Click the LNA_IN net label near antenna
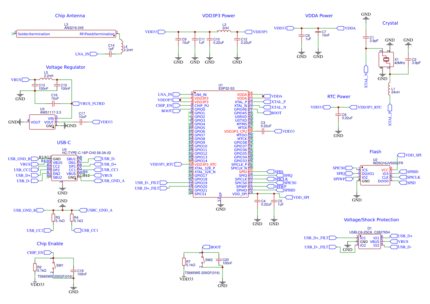Viewport: 430px width, 304px height. [x=86, y=54]
